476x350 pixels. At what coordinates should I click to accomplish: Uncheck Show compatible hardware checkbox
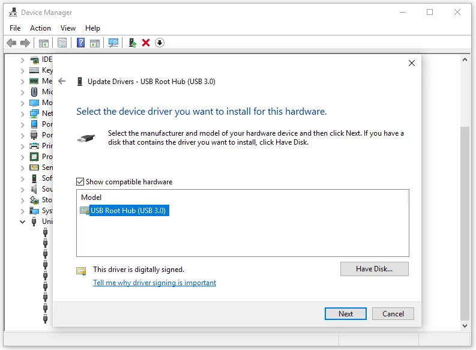(x=80, y=181)
